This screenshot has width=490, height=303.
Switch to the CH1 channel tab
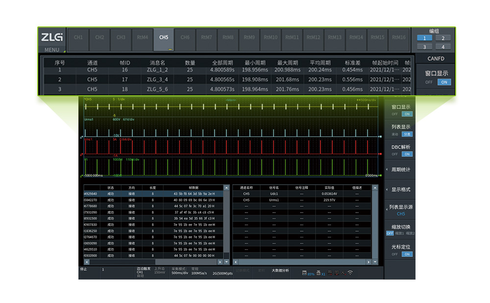(x=78, y=38)
